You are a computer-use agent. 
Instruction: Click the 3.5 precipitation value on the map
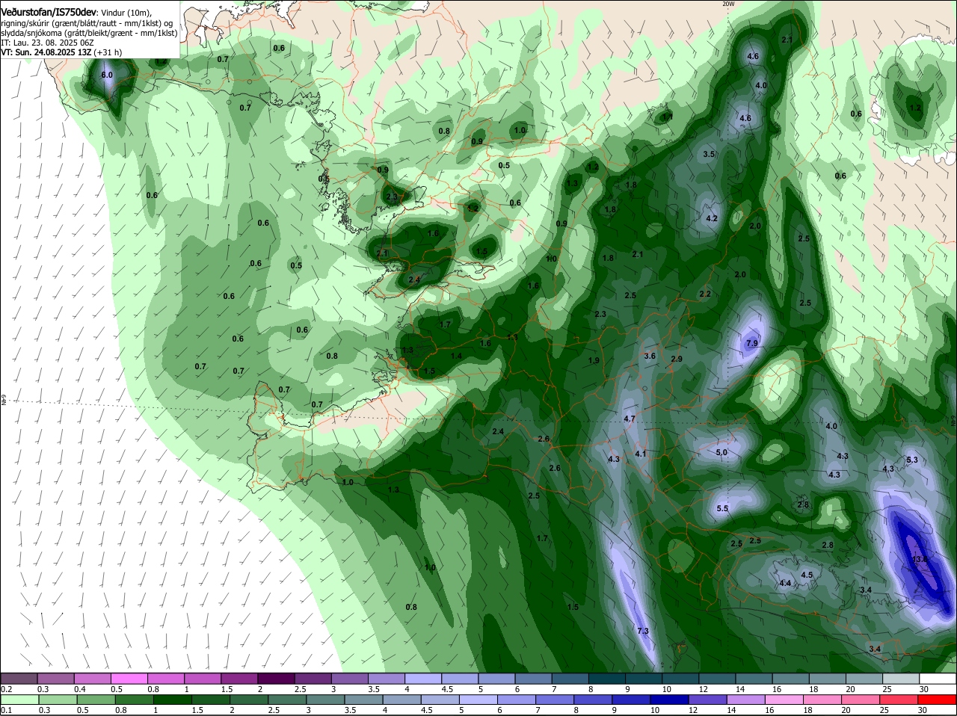710,154
